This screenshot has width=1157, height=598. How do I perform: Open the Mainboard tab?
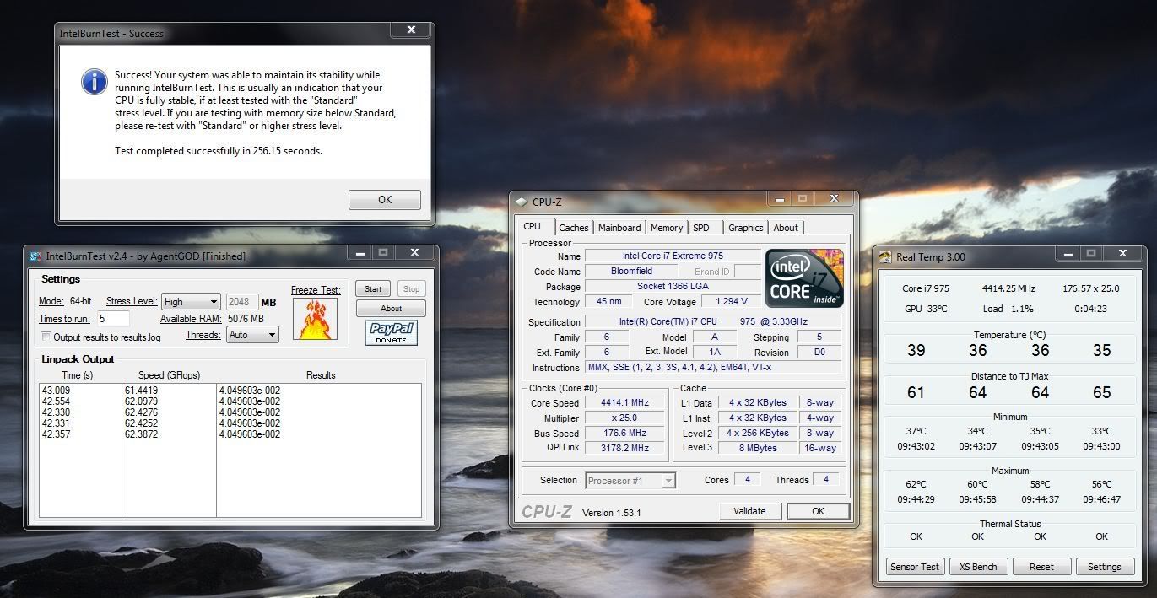click(x=619, y=228)
